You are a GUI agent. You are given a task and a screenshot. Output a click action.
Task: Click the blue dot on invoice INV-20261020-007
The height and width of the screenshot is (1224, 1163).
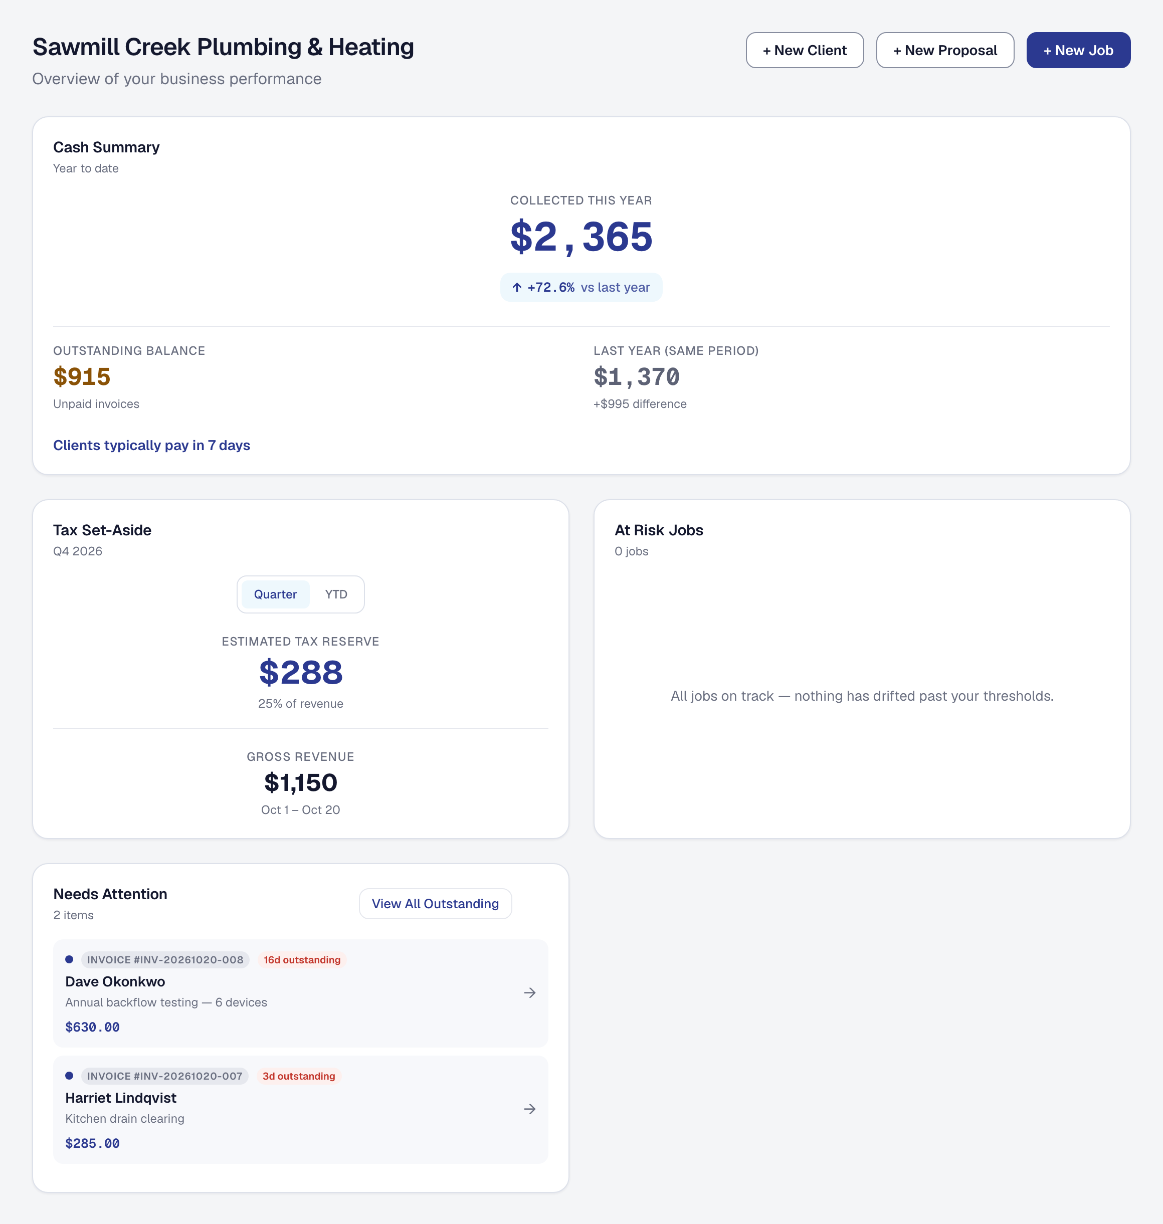70,1076
